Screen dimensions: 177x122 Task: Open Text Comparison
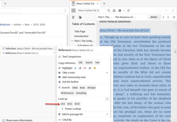point(71,57)
